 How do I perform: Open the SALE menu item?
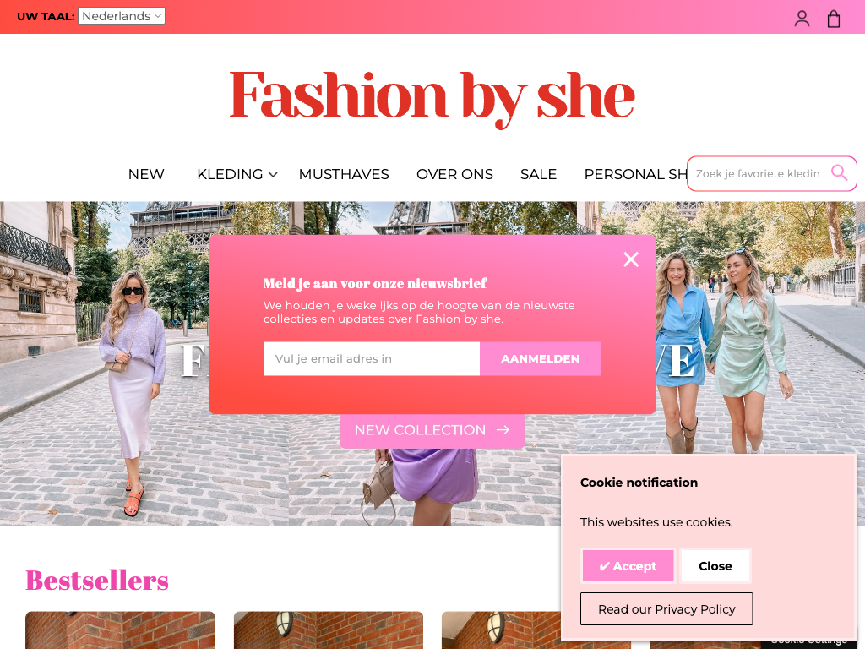click(538, 174)
